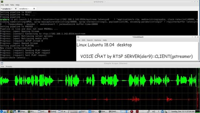Click the red waveform channel in the scope
This screenshot has height=113, width=200.
pos(98,99)
